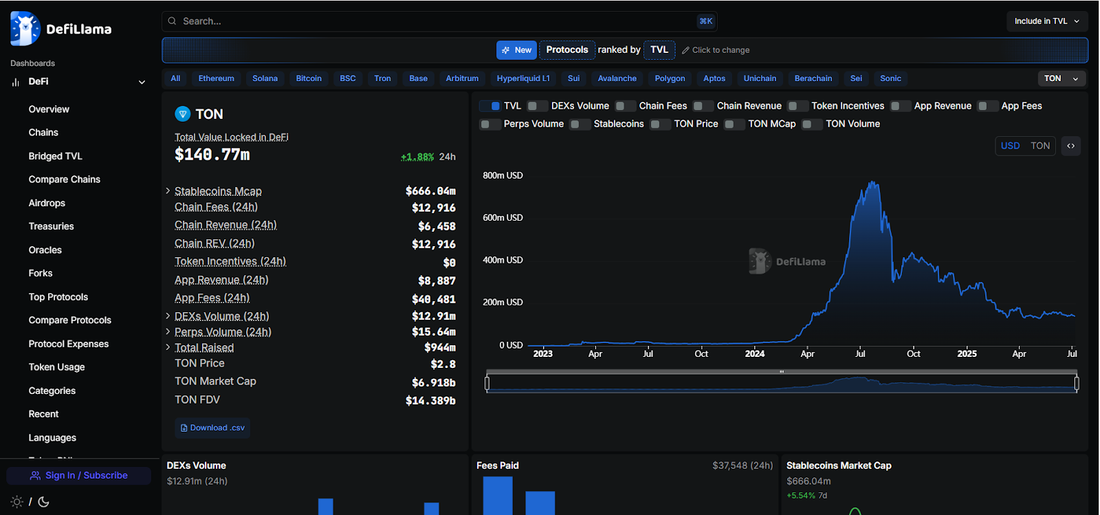Click the Chain Fees (24h) label
Image resolution: width=1100 pixels, height=515 pixels.
click(x=216, y=207)
